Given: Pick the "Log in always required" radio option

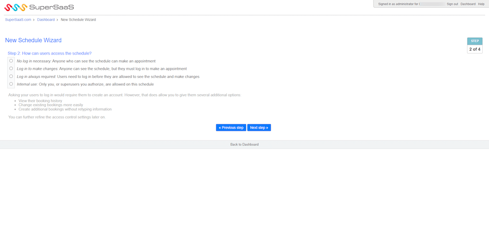Looking at the screenshot, I should (11, 76).
